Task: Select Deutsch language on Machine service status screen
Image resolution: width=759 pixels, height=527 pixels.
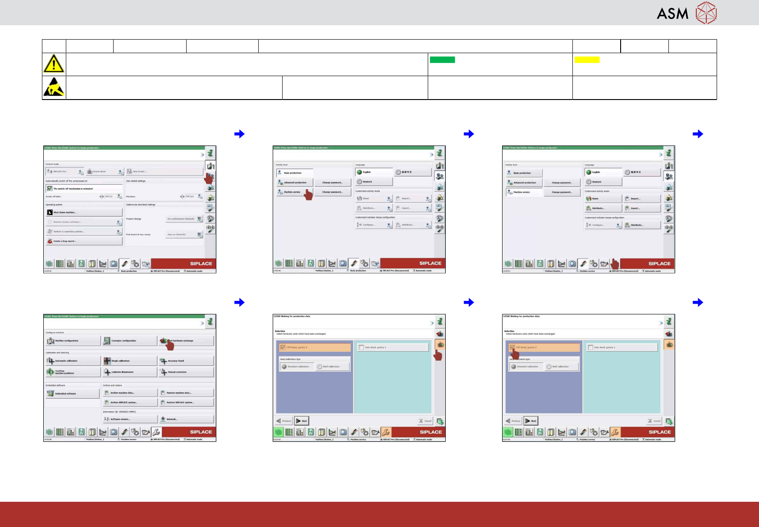Action: (603, 182)
